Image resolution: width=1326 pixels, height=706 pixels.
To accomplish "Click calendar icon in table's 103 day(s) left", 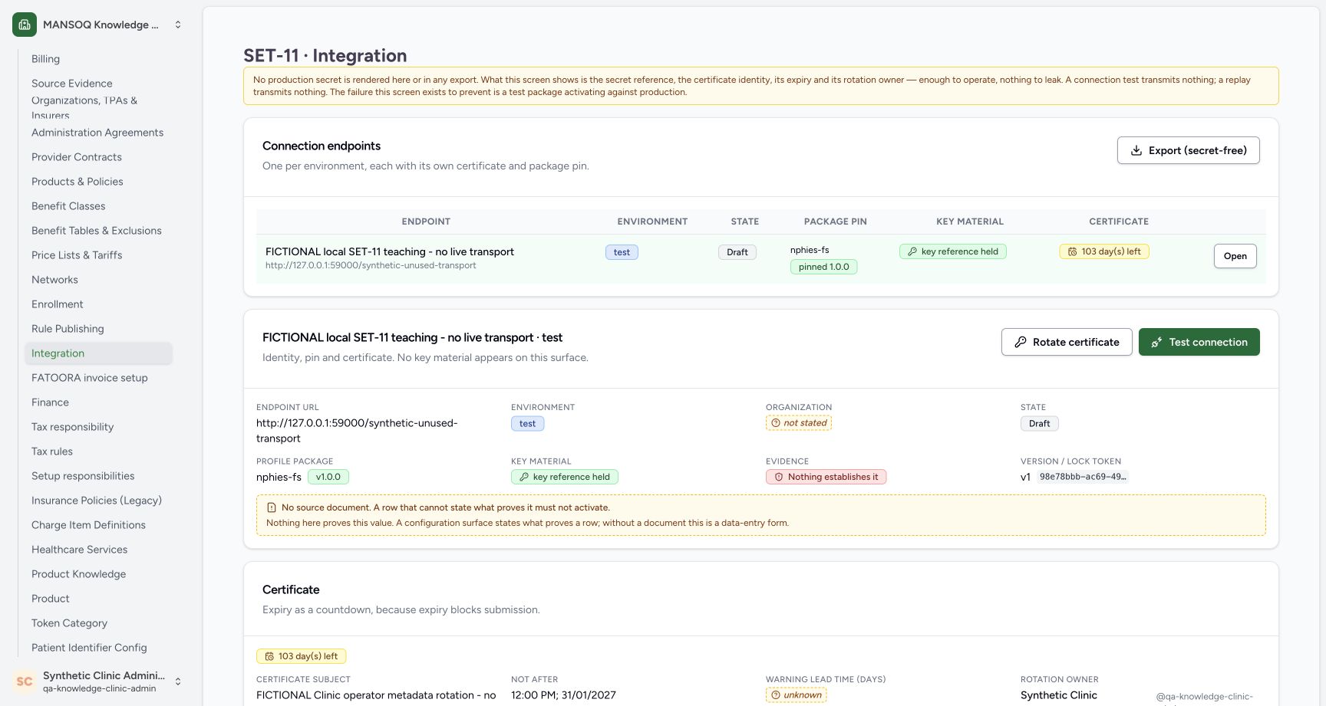I will click(x=1073, y=251).
